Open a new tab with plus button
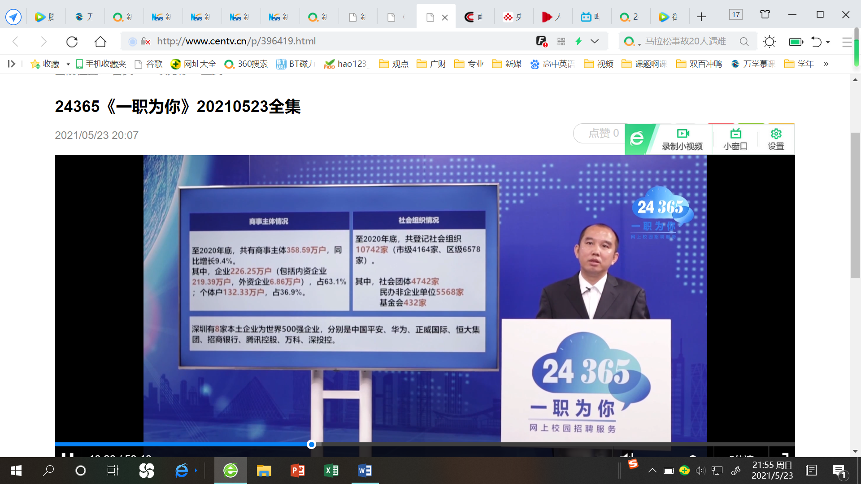 point(701,17)
